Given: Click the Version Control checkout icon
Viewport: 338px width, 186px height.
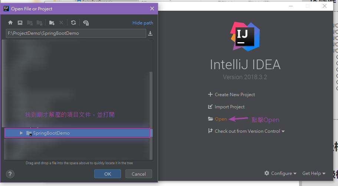Looking at the screenshot, I should point(210,131).
